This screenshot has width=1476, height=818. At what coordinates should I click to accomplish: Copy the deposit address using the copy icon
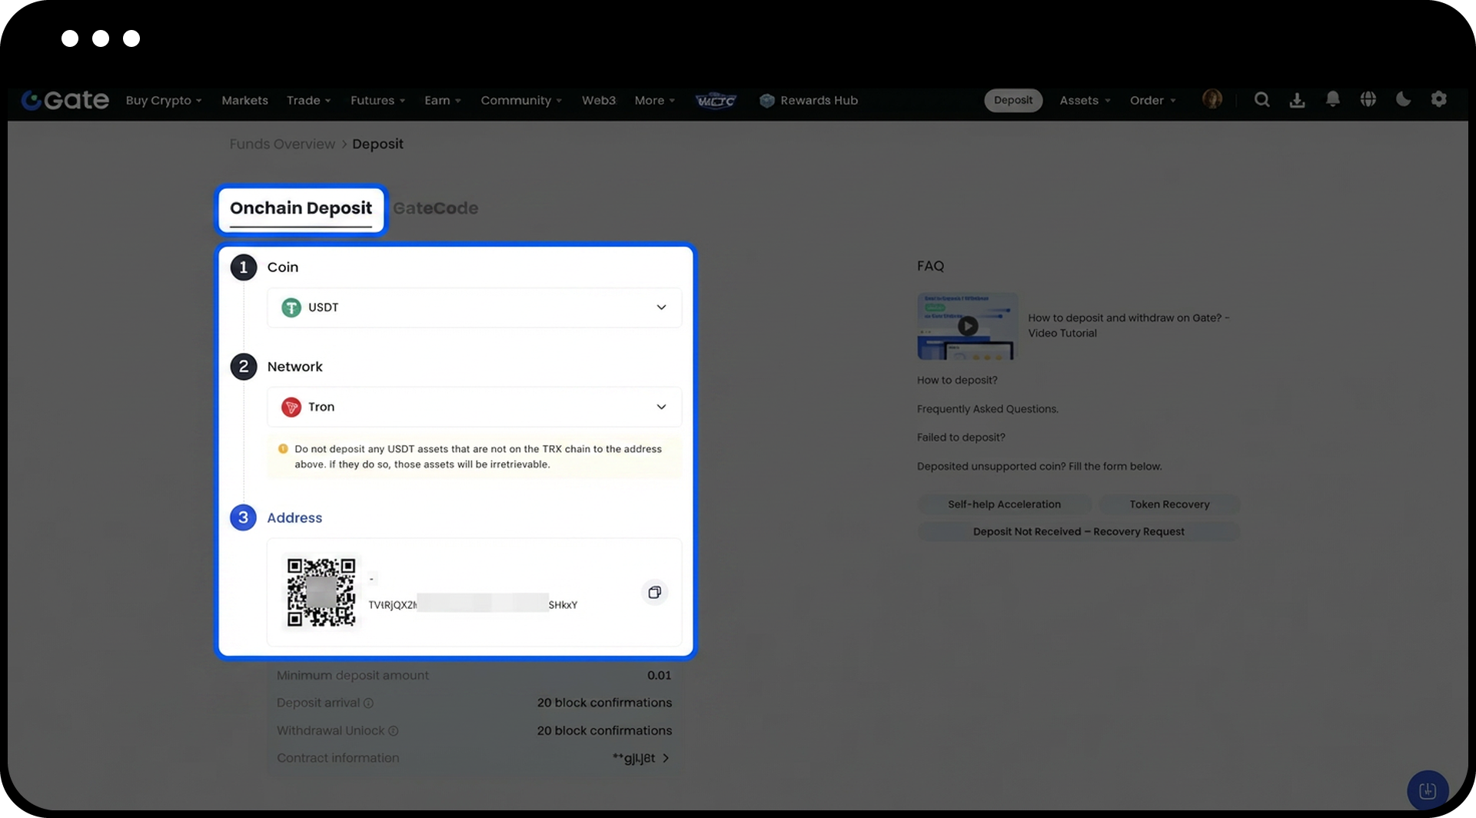click(654, 592)
